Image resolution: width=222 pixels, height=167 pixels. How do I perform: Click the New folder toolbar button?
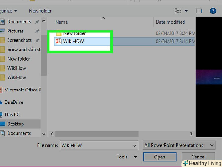pos(40,11)
